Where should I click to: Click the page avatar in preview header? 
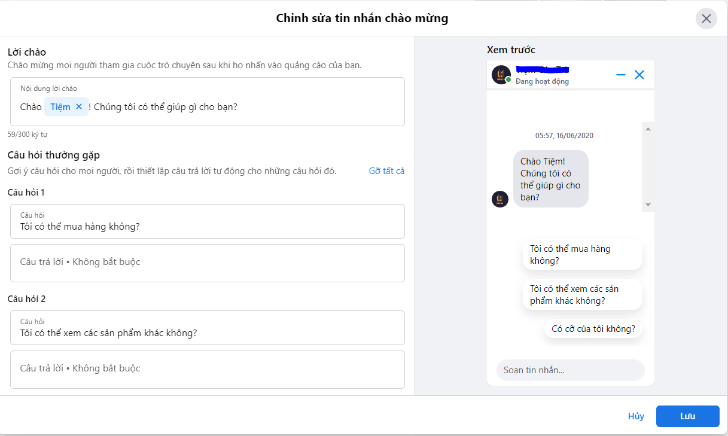501,75
